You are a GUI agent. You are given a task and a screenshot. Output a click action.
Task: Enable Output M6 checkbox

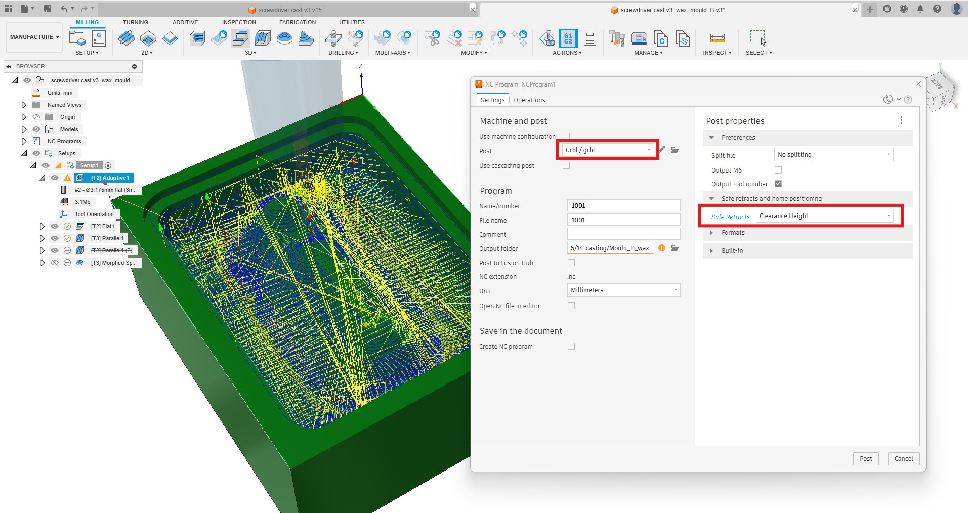click(778, 170)
